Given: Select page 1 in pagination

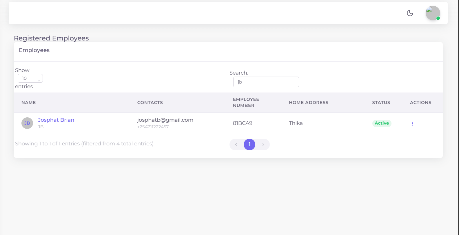Looking at the screenshot, I should [249, 145].
